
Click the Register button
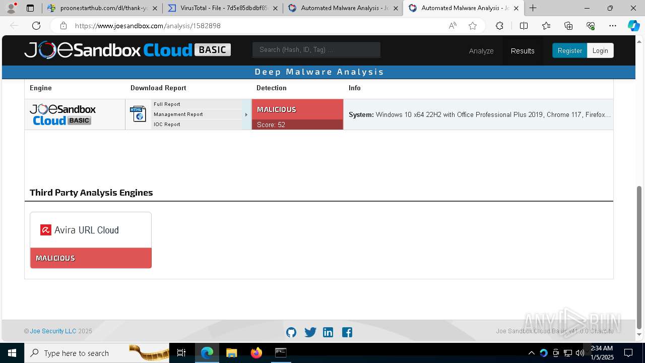tap(569, 50)
